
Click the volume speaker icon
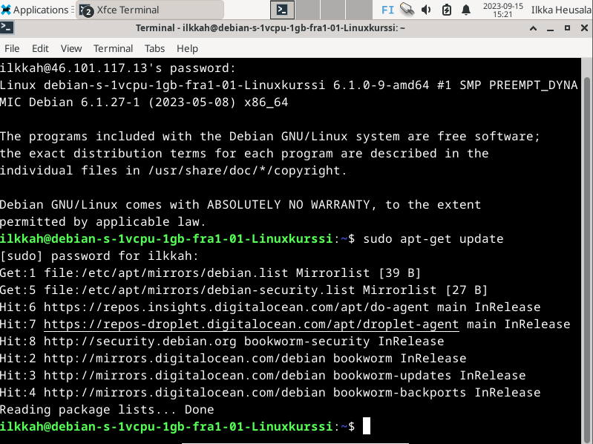click(x=427, y=10)
